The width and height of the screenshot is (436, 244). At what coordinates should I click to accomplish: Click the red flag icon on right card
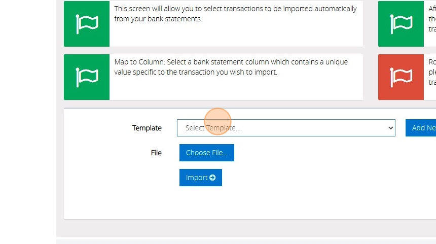(x=401, y=77)
